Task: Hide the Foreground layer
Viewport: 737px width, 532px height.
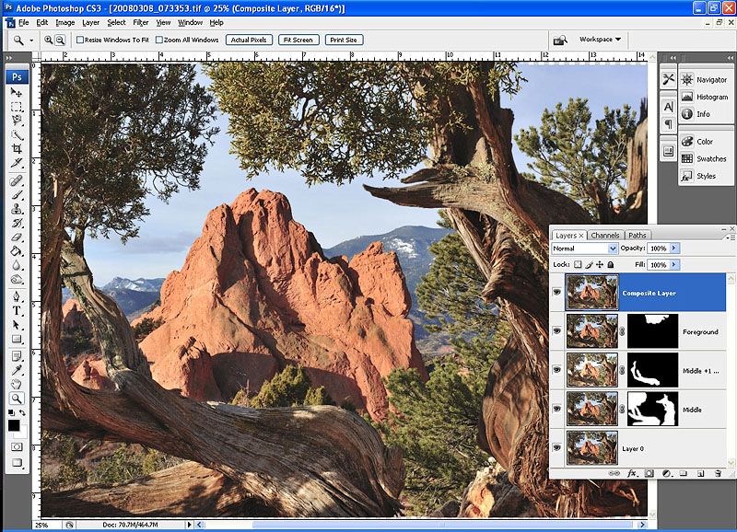Action: click(x=556, y=331)
